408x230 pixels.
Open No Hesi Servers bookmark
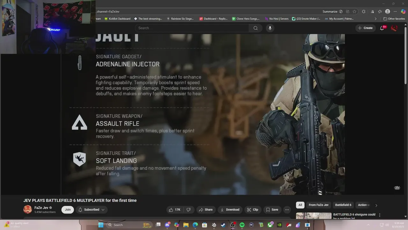(277, 19)
